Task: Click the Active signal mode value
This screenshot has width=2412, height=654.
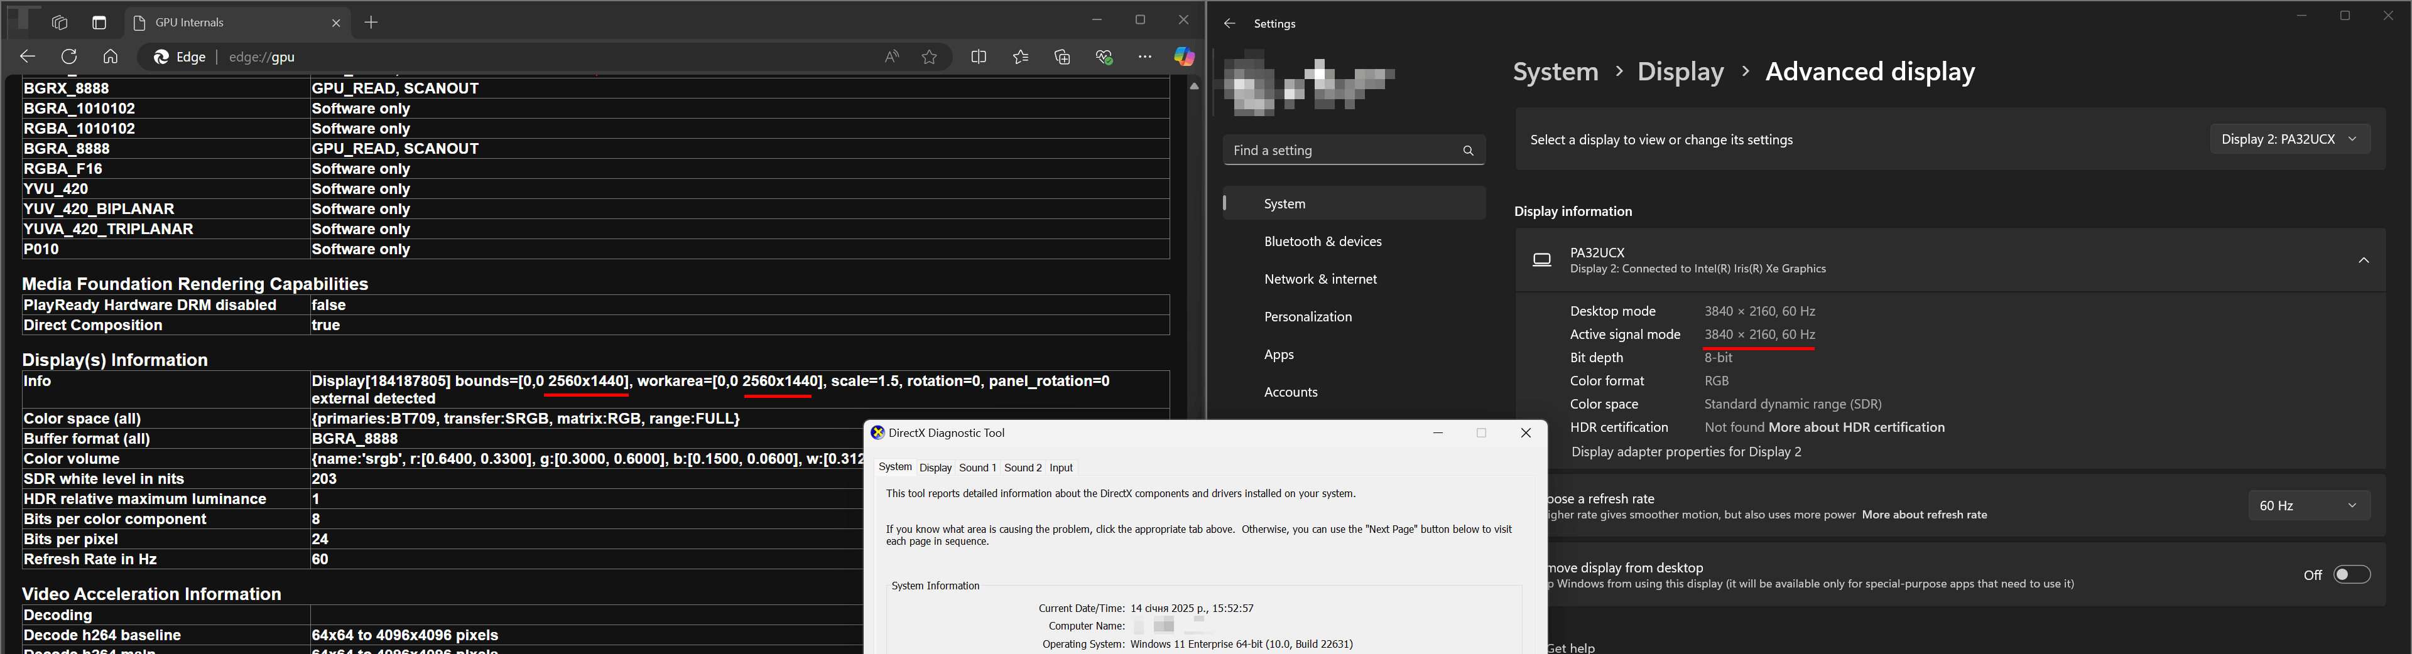Action: coord(1759,334)
